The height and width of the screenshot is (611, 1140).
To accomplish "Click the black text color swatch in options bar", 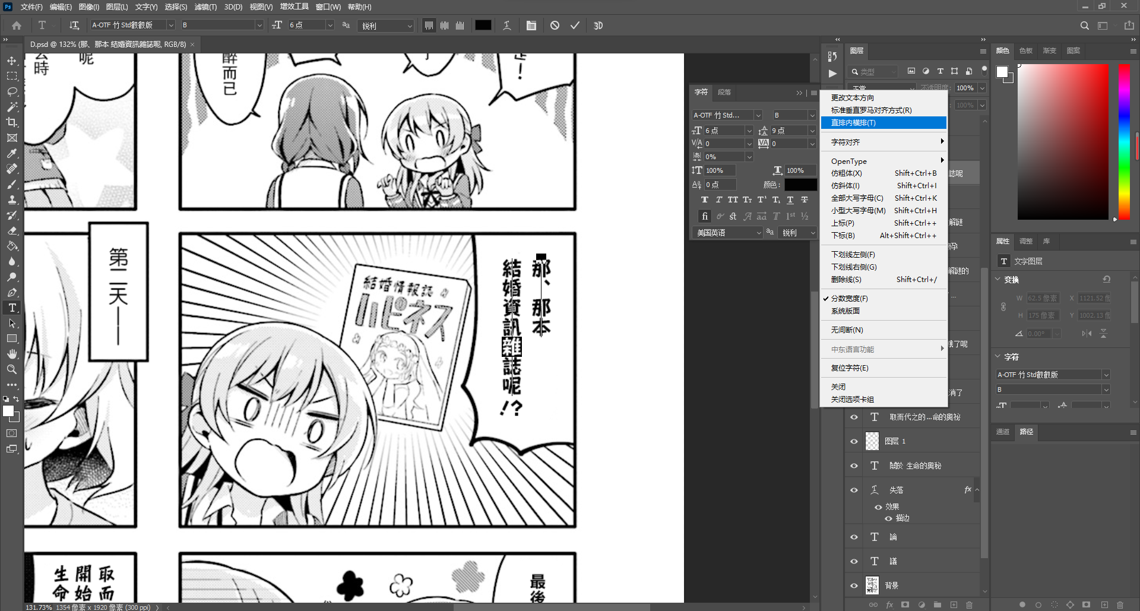I will tap(483, 26).
